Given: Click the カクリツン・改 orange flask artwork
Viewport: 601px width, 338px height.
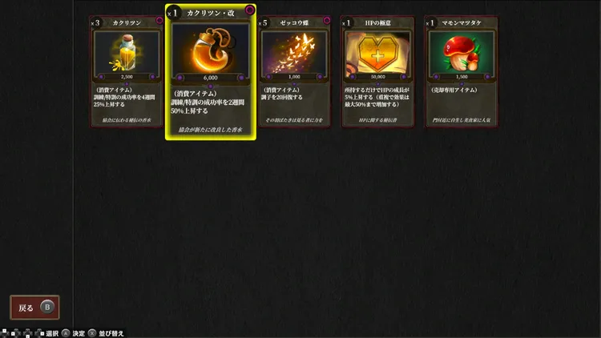Looking at the screenshot, I should [211, 50].
